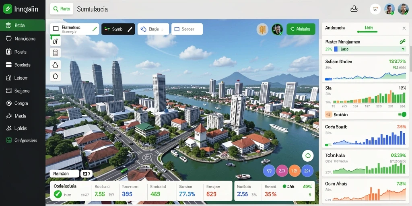Viewport: 412px width, 206px height.
Task: Toggle the Smtsin switch
Action: pyautogui.click(x=402, y=115)
